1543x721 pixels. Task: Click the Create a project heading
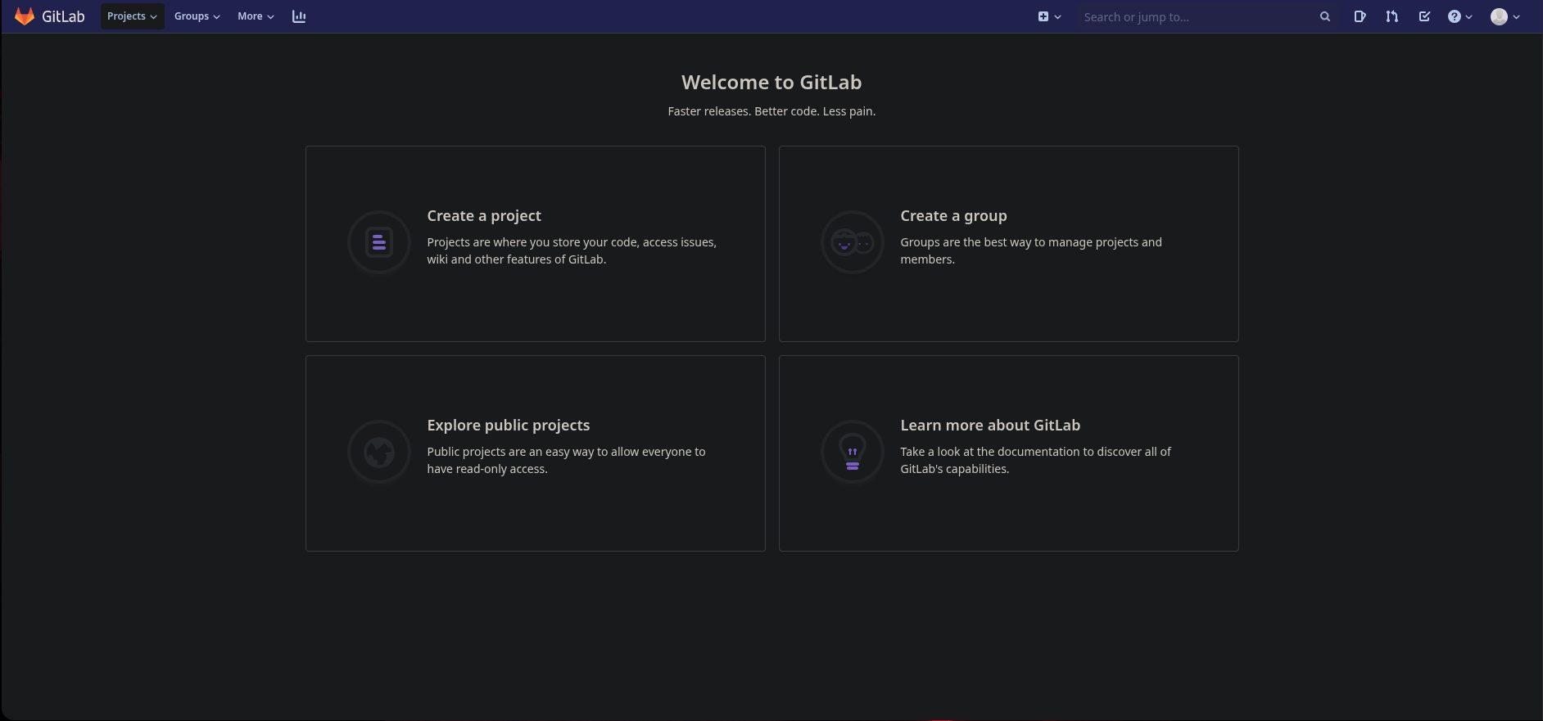click(484, 216)
